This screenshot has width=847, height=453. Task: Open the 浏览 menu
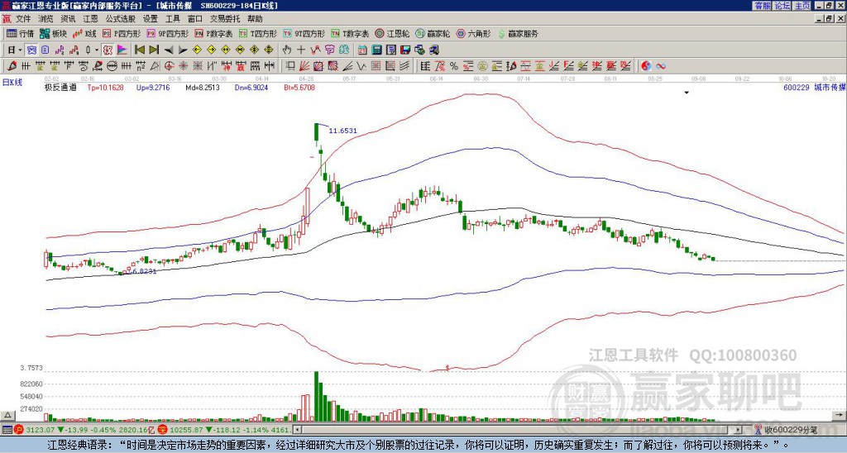(46, 19)
